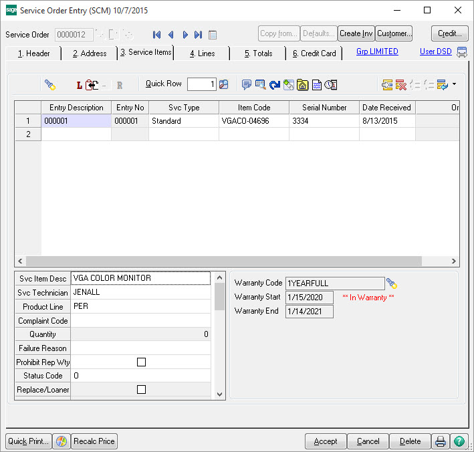474x452 pixels.
Task: Check the Replace/Loaner checkbox
Action: tap(141, 389)
